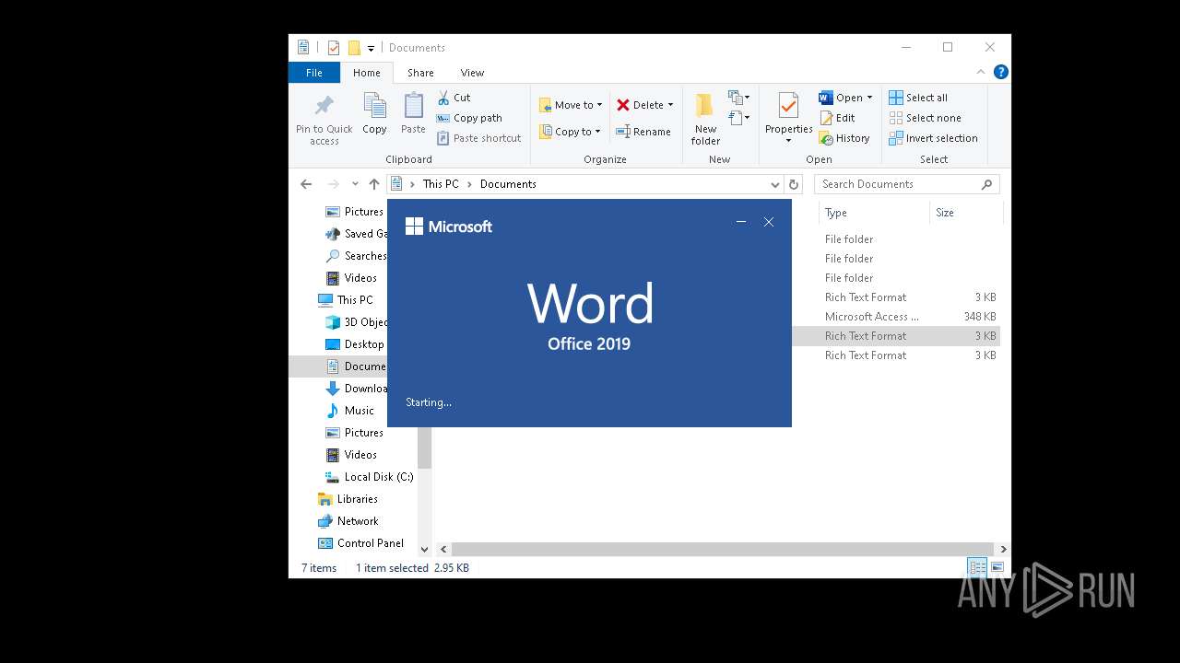Select Control Panel in navigation pane

click(x=361, y=543)
